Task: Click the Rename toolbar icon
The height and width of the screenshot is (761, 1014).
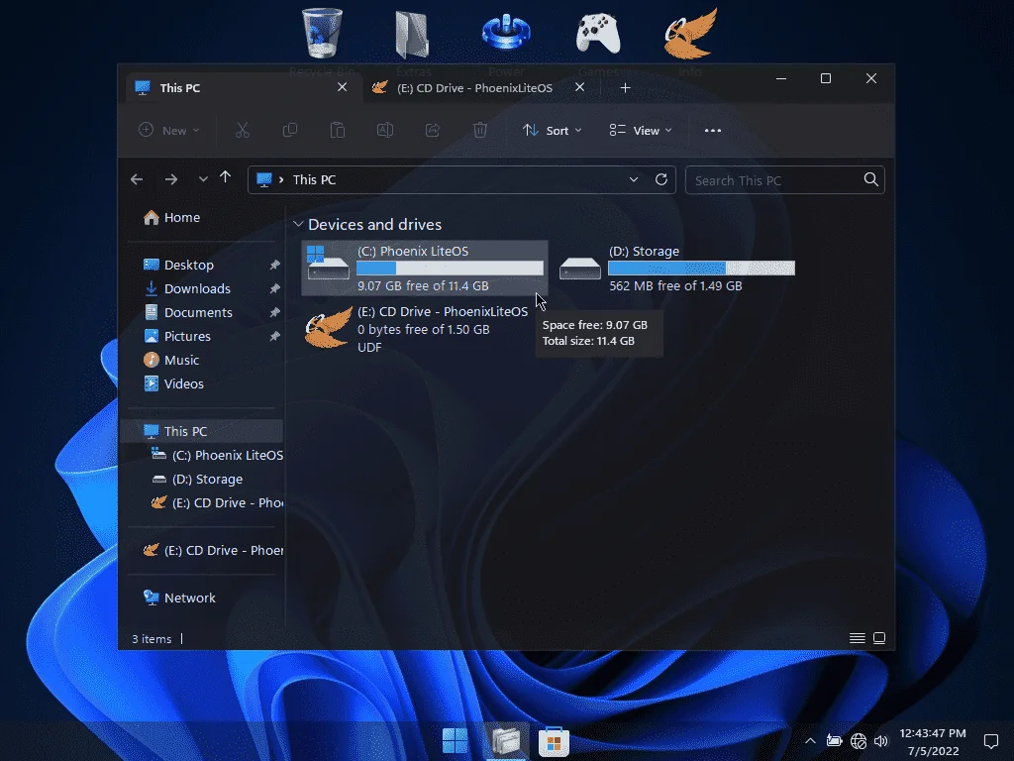Action: [385, 130]
